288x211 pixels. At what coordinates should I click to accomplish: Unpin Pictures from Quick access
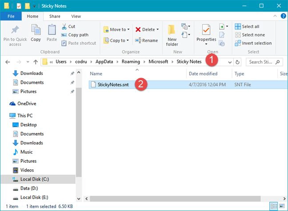click(x=72, y=92)
